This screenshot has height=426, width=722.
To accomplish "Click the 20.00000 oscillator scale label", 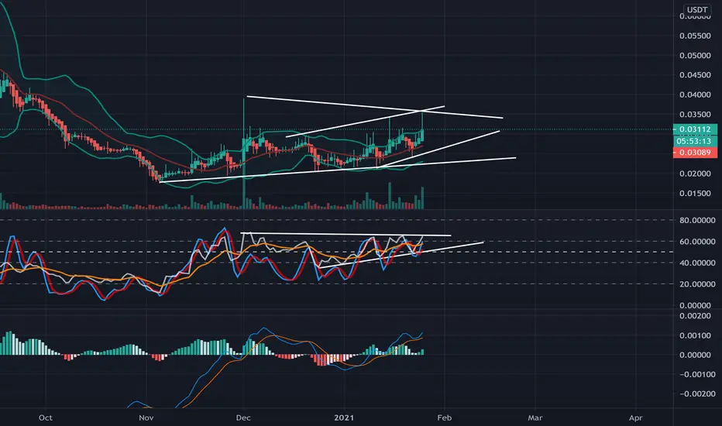I will point(697,284).
